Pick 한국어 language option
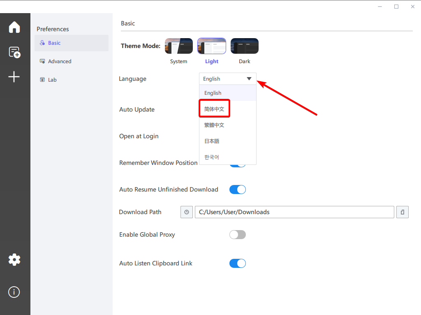The height and width of the screenshot is (315, 421). point(212,157)
